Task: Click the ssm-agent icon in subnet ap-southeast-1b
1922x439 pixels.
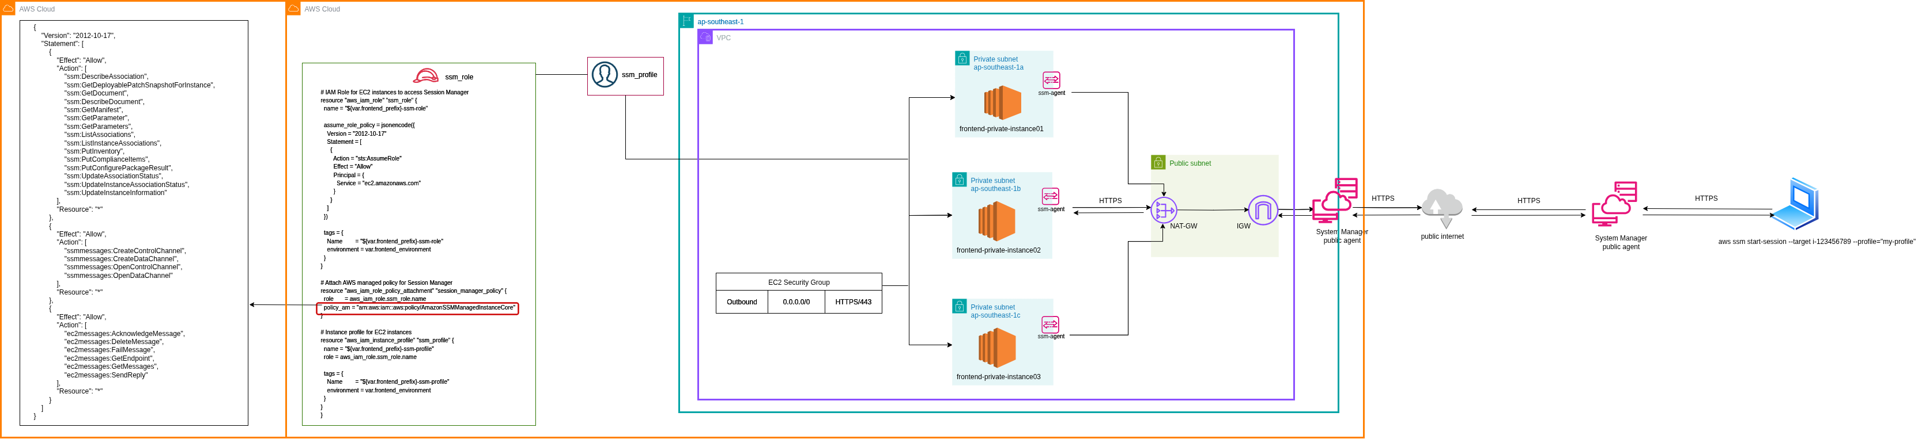Action: pos(1051,196)
